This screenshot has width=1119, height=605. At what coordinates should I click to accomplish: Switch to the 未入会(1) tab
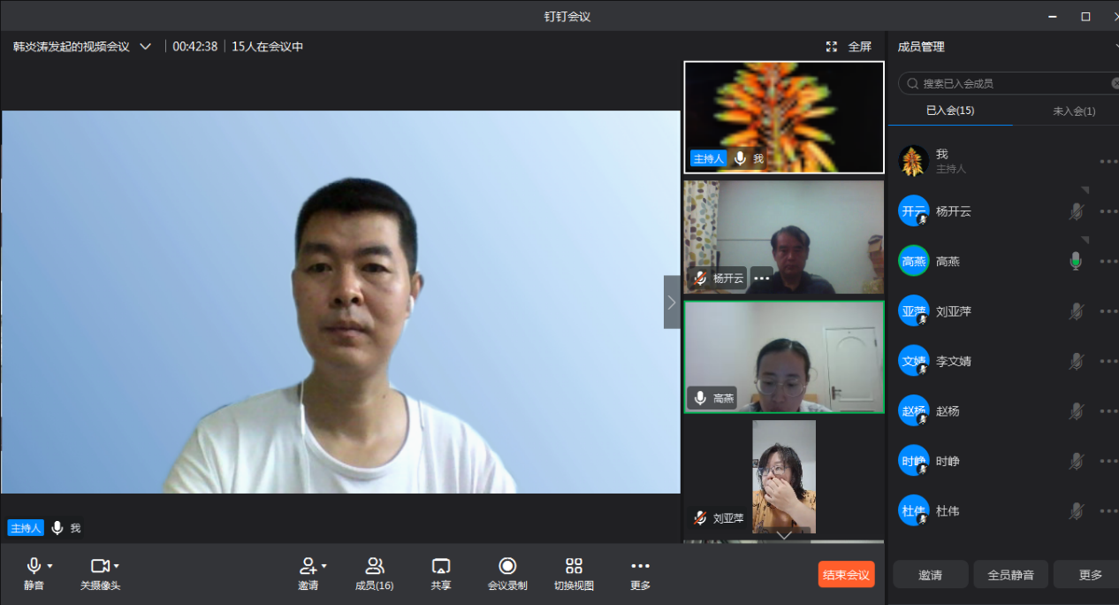click(1073, 111)
